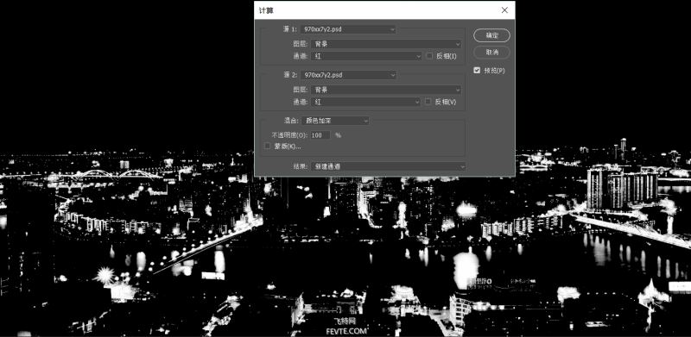
Task: Open the 源 2 file dropdown
Action: [x=348, y=75]
